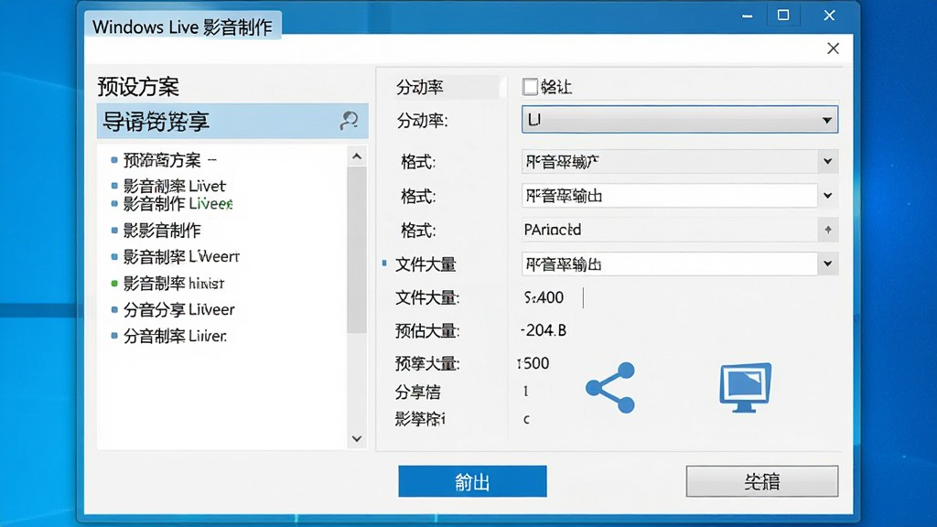Click the stepper arrow beside PAriacłd
This screenshot has height=527, width=937.
pos(827,230)
